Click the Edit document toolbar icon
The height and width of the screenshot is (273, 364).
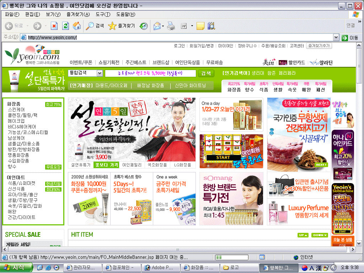pyautogui.click(x=184, y=26)
